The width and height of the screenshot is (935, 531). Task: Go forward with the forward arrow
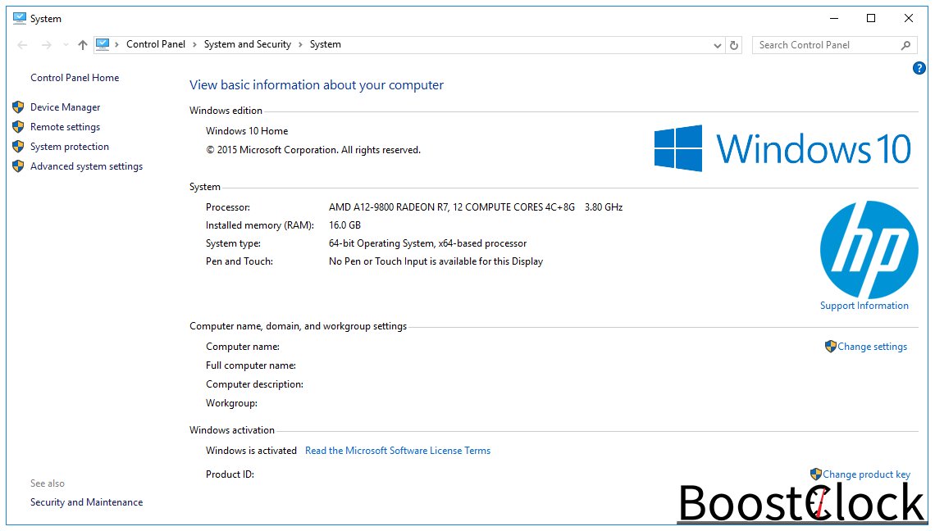point(47,45)
